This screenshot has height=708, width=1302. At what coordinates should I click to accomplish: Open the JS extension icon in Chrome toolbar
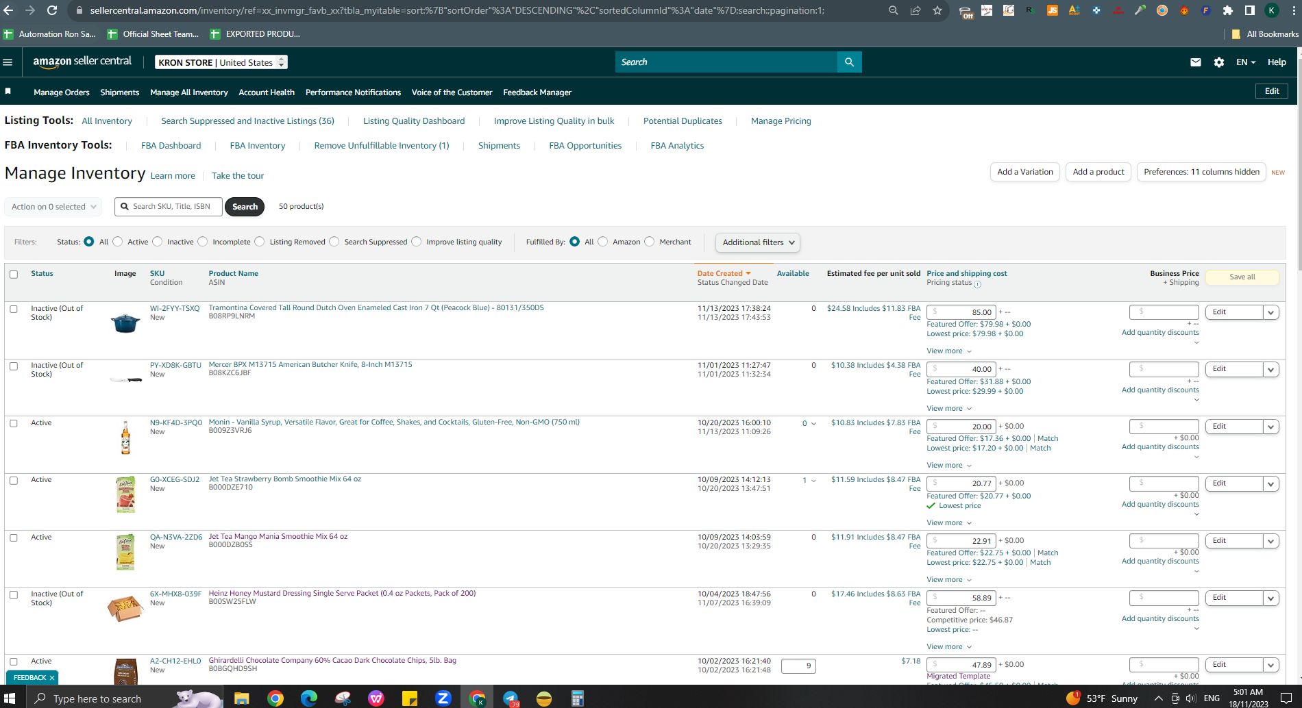pos(1052,10)
